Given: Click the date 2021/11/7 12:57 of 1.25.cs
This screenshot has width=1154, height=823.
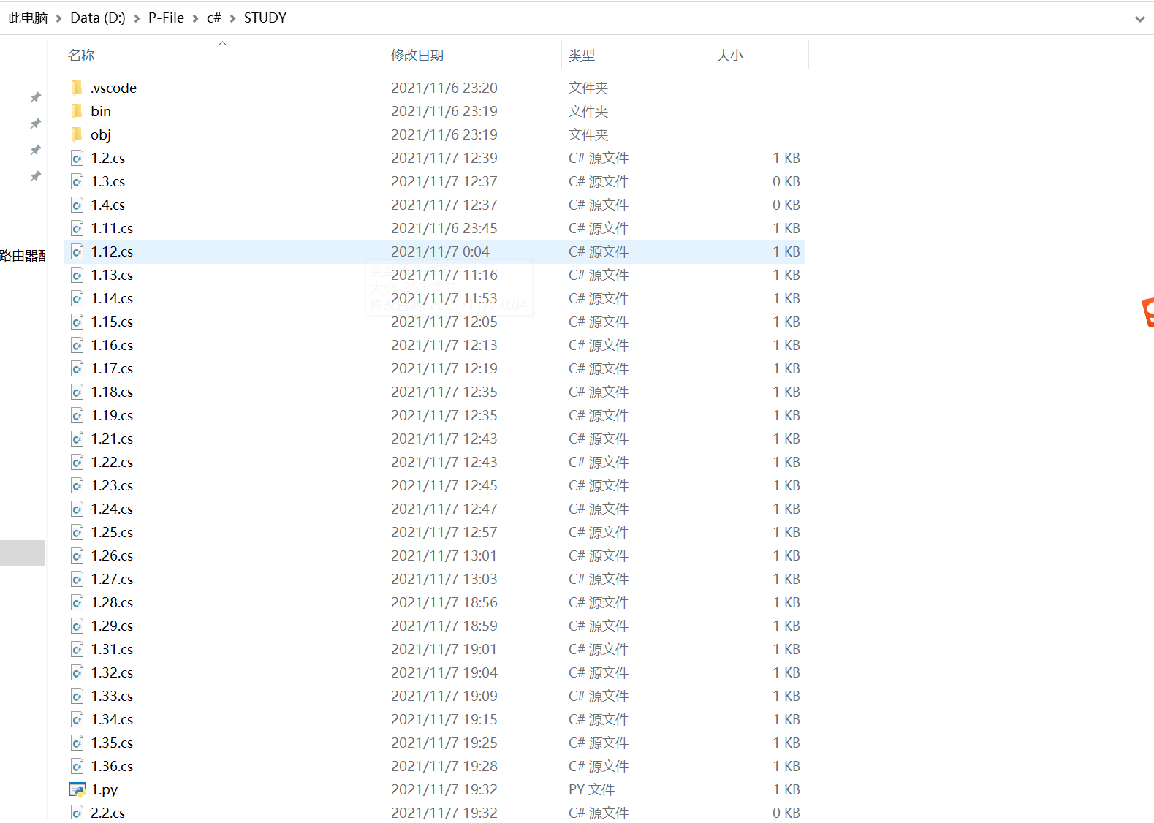Looking at the screenshot, I should (x=444, y=532).
